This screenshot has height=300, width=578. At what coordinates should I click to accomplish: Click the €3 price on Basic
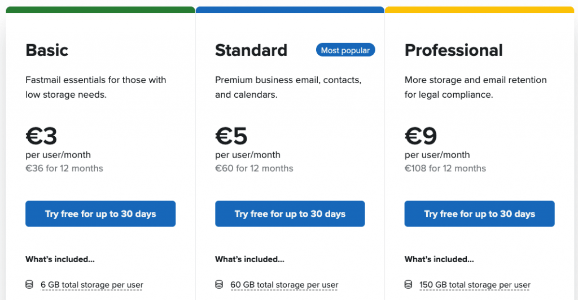[x=42, y=136]
